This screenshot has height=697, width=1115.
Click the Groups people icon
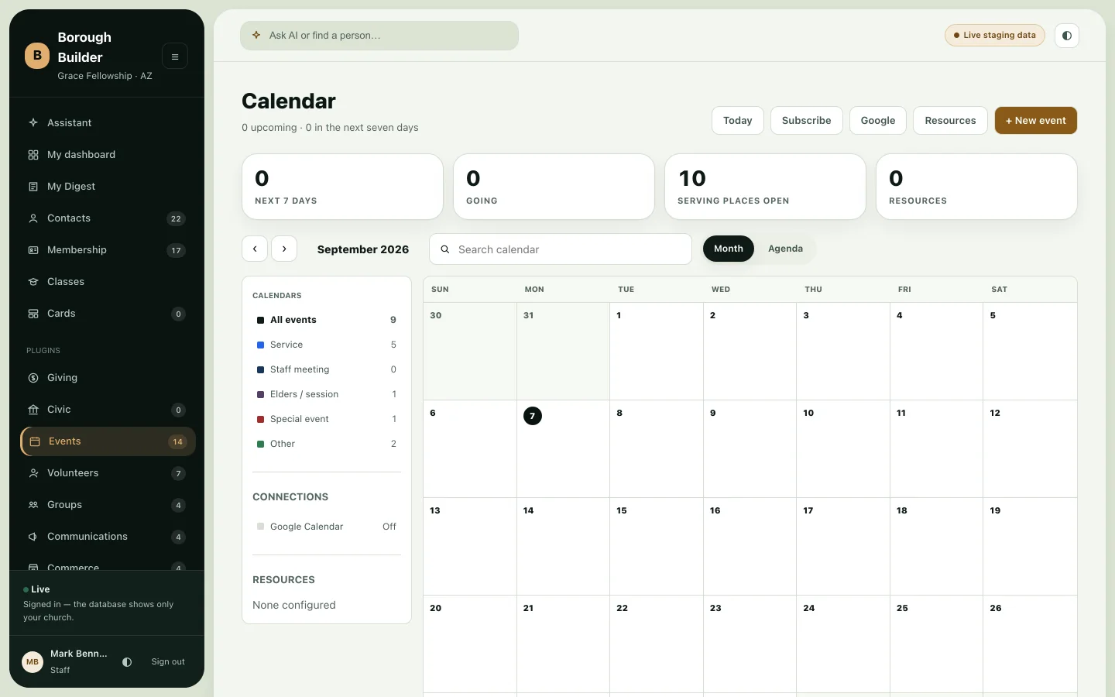pos(33,505)
